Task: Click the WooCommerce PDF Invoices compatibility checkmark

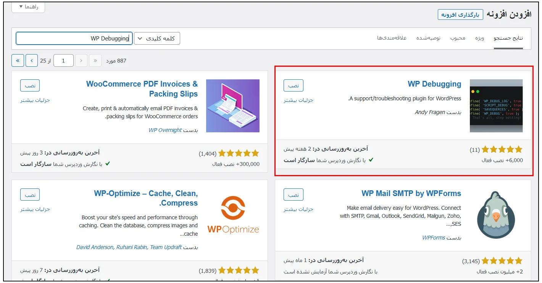Action: pos(108,164)
